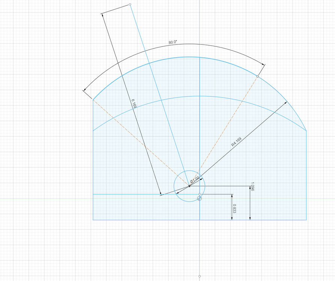Select the origin point below the center
Viewport: 335px width, 281px height.
(199, 198)
